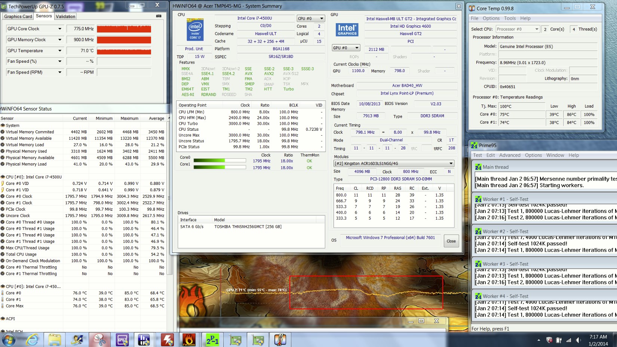This screenshot has width=617, height=347.
Task: Click the volume speaker tray icon
Action: 578,340
